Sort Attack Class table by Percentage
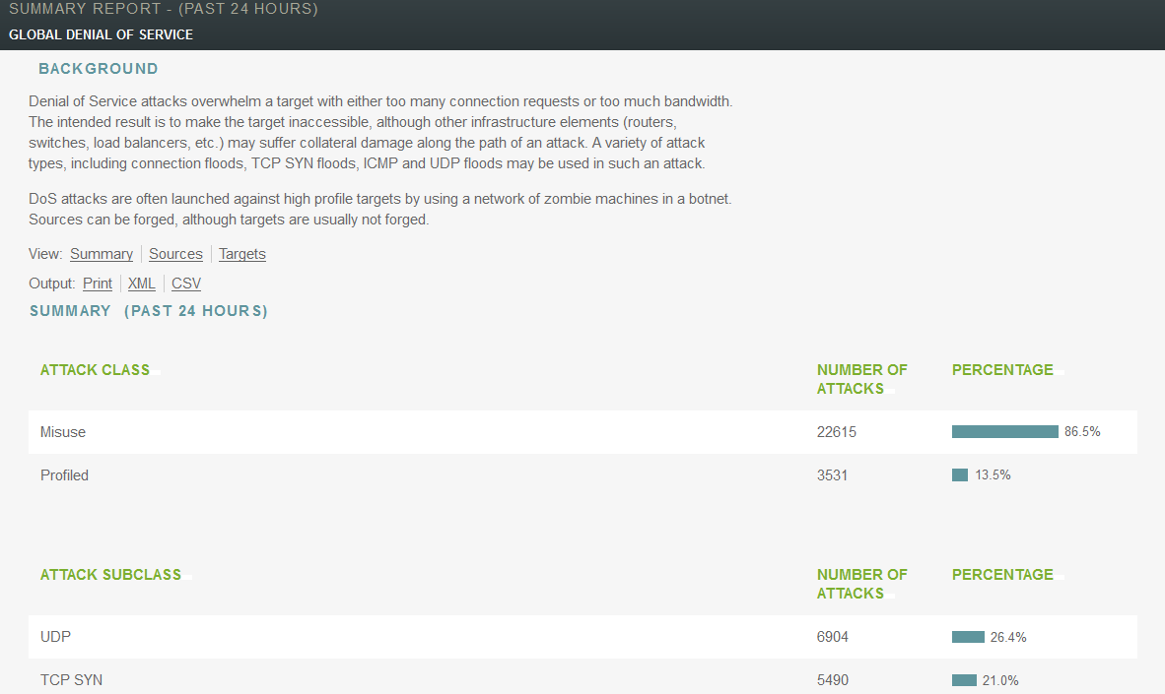The width and height of the screenshot is (1165, 694). click(x=1002, y=370)
